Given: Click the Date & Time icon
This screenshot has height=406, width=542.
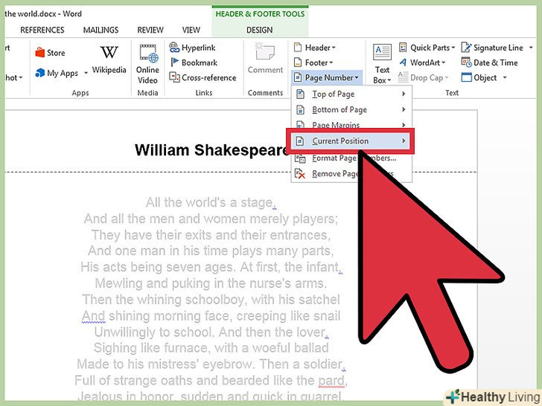Looking at the screenshot, I should [466, 62].
